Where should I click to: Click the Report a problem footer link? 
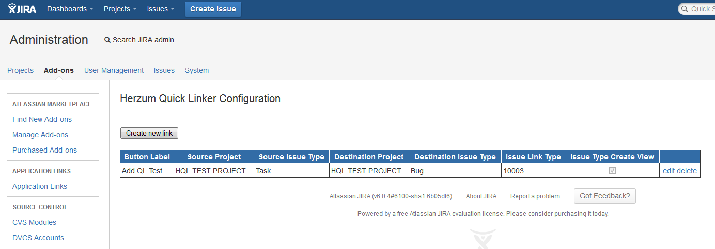[535, 196]
